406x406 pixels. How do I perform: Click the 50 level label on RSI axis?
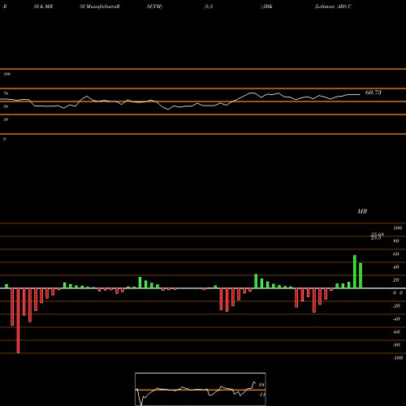tap(6, 106)
